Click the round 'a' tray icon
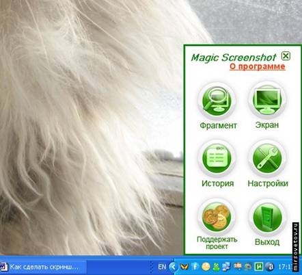This screenshot has width=302, height=275. pos(270,267)
